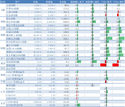Click the 美股 category cell
Image resolution: width=125 pixels, height=107 pixels.
tap(3, 35)
